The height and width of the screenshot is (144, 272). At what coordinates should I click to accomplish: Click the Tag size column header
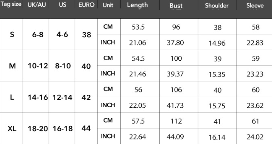(11, 5)
